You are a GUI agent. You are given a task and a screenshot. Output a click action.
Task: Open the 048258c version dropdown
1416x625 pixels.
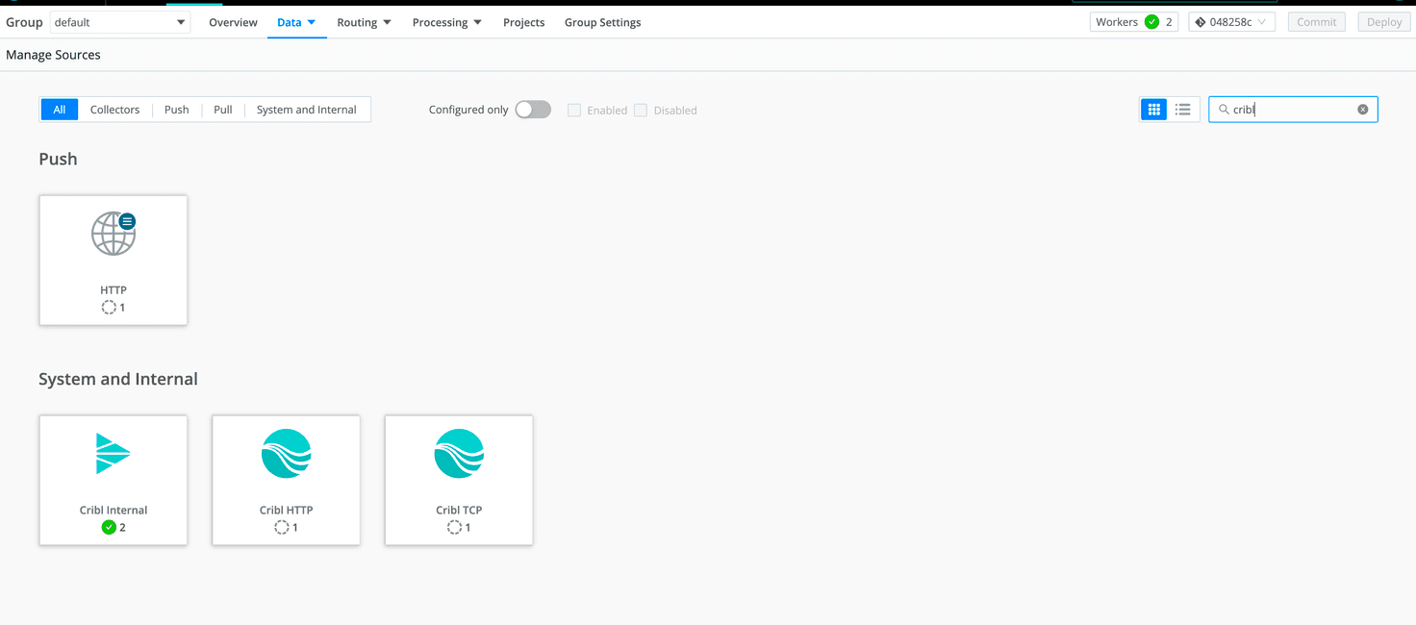[1232, 22]
